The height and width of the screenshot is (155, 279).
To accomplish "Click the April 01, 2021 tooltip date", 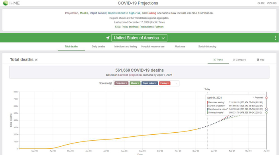I will coord(214,98).
